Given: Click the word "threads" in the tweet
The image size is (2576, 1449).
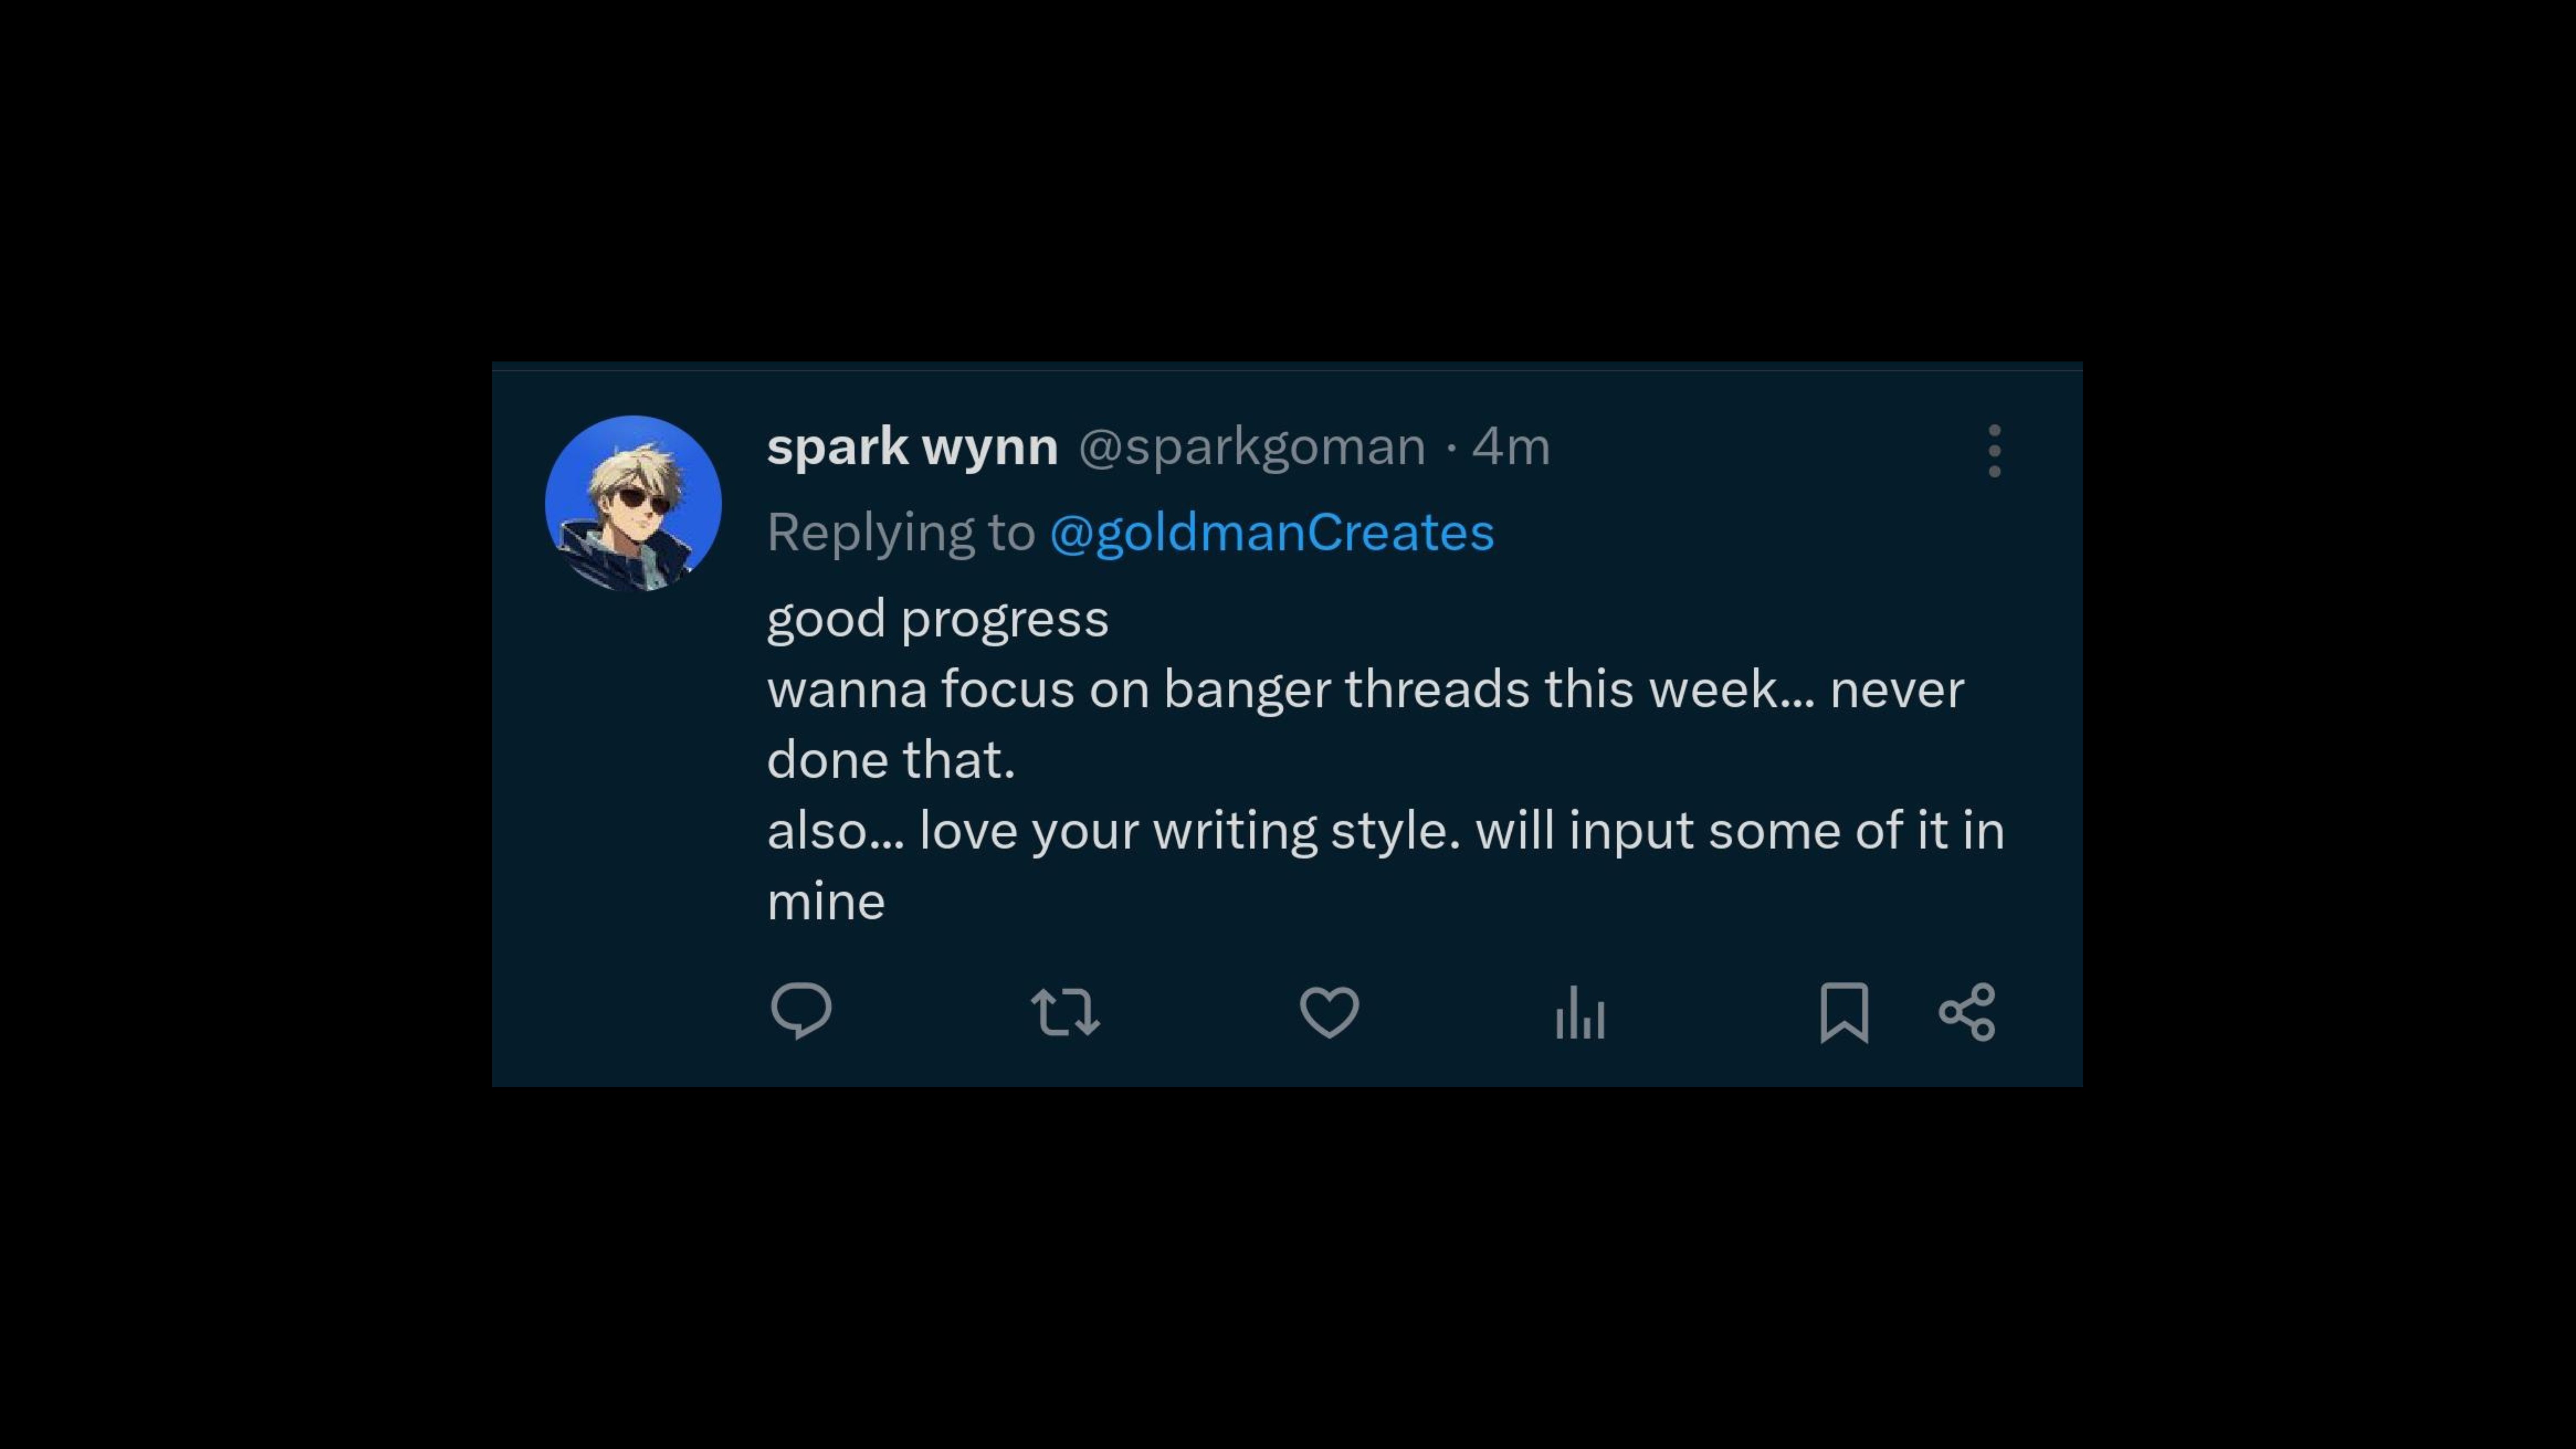Looking at the screenshot, I should [x=1437, y=689].
